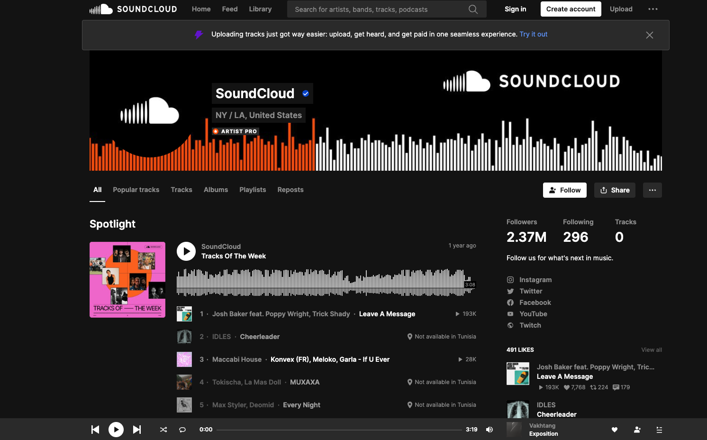707x440 pixels.
Task: Open top navigation more options menu
Action: [x=653, y=9]
